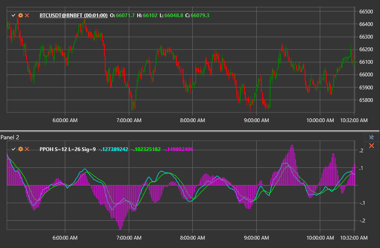Click the cyan value -.127389242

tap(114, 149)
